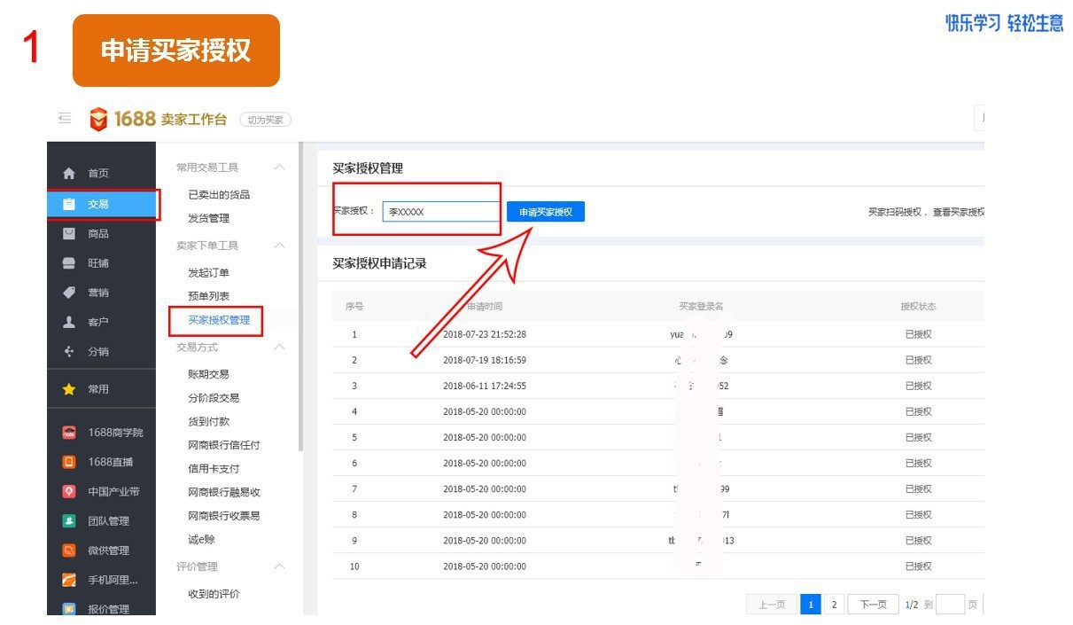Viewport: 1073px width, 625px height.
Task: Open the 中国产业带 sidebar icon
Action: 69,491
